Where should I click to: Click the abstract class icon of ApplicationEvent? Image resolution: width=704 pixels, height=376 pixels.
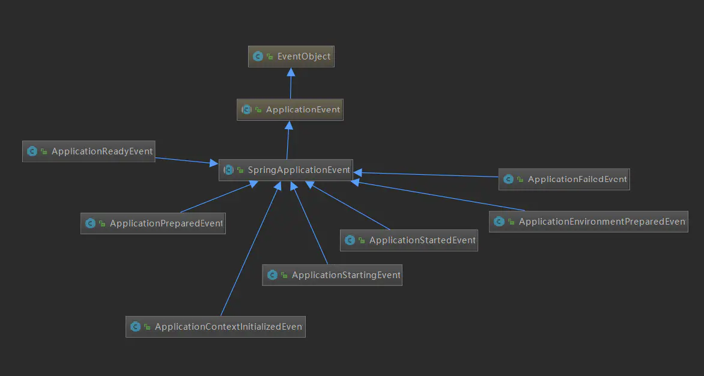pyautogui.click(x=246, y=109)
